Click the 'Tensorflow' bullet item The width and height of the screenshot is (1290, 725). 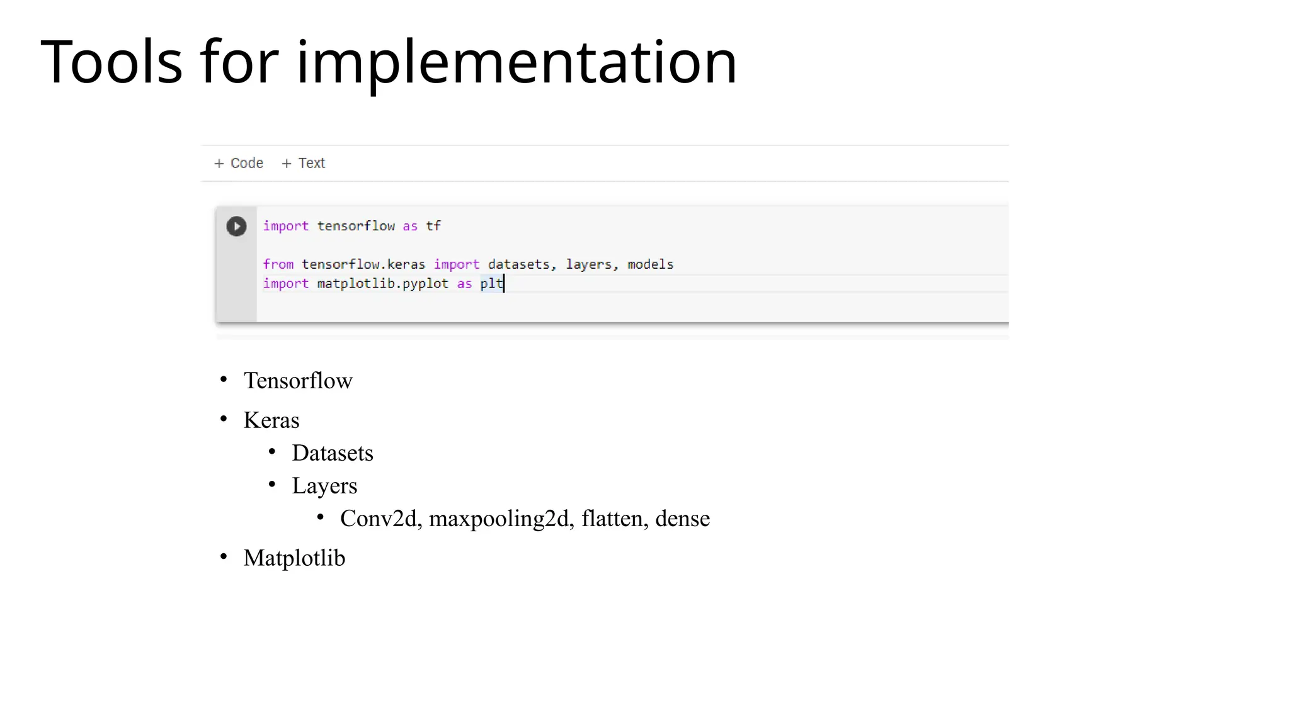coord(298,381)
